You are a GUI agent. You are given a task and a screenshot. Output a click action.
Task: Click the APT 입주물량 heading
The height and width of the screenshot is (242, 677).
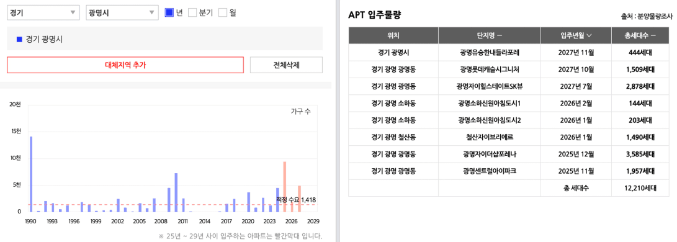coord(375,15)
